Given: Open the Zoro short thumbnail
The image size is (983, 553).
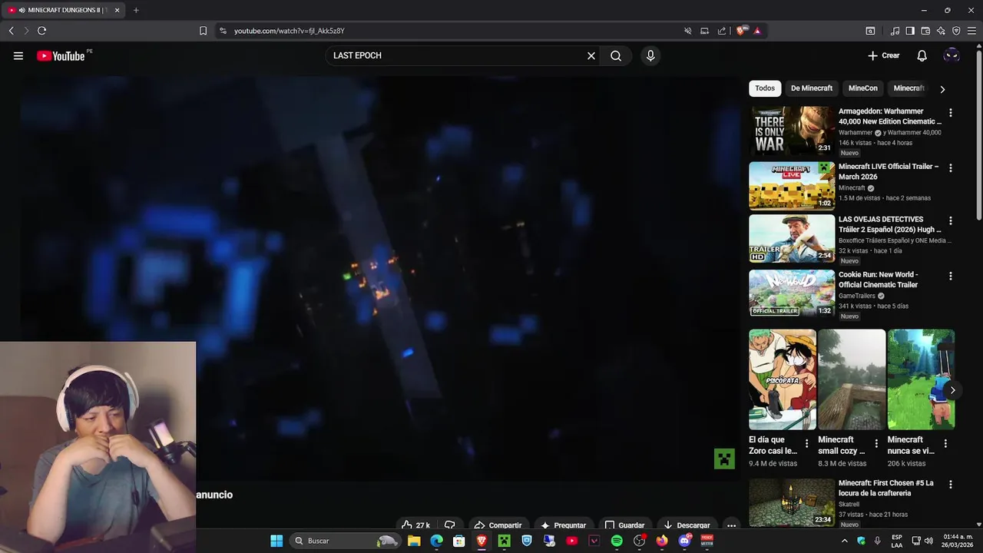Looking at the screenshot, I should 783,379.
